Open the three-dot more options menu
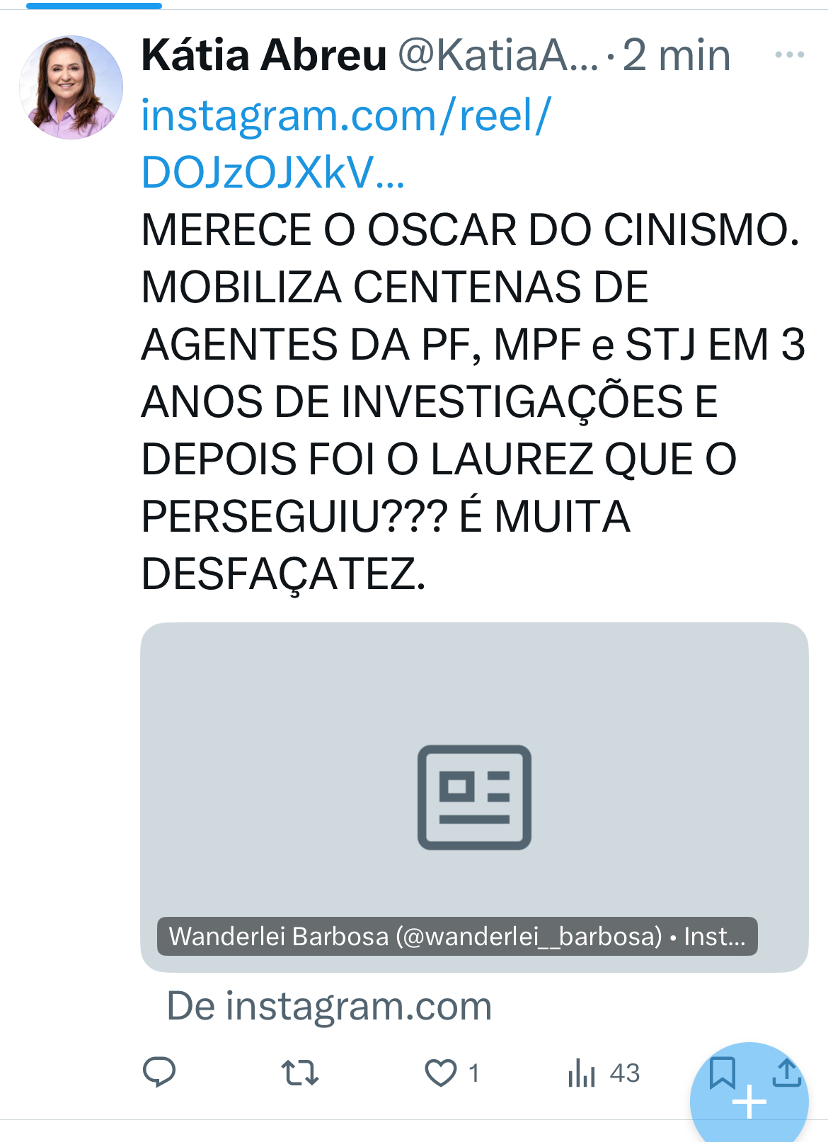 [789, 55]
